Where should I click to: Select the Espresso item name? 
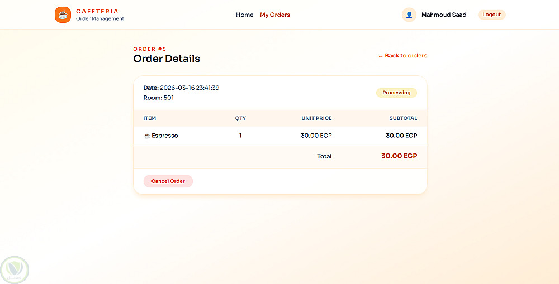click(x=165, y=136)
